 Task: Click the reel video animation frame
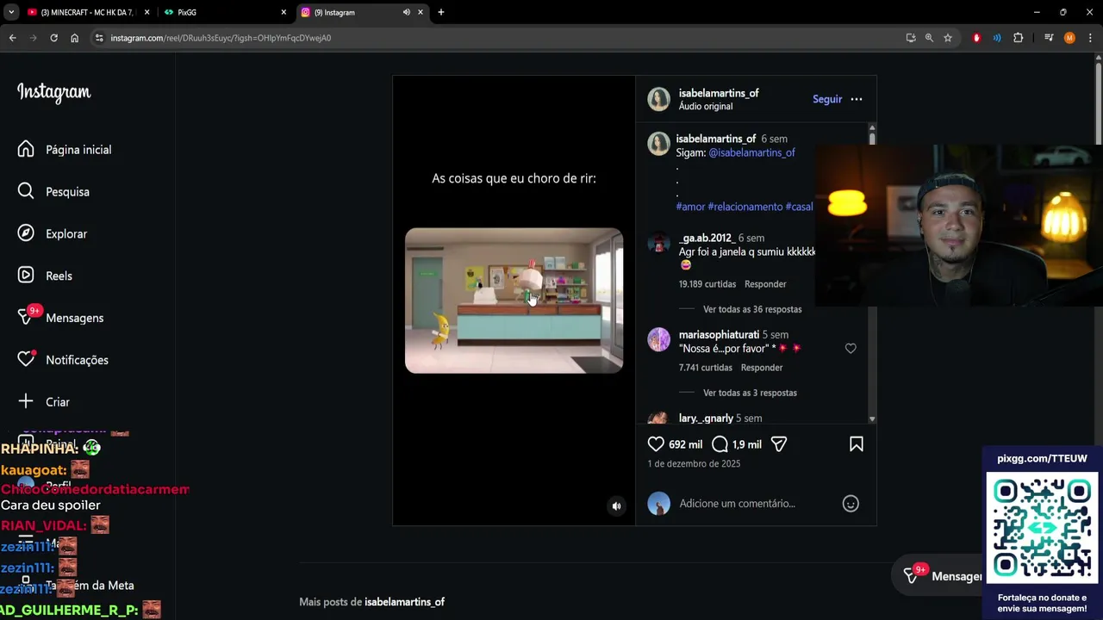[x=514, y=301]
